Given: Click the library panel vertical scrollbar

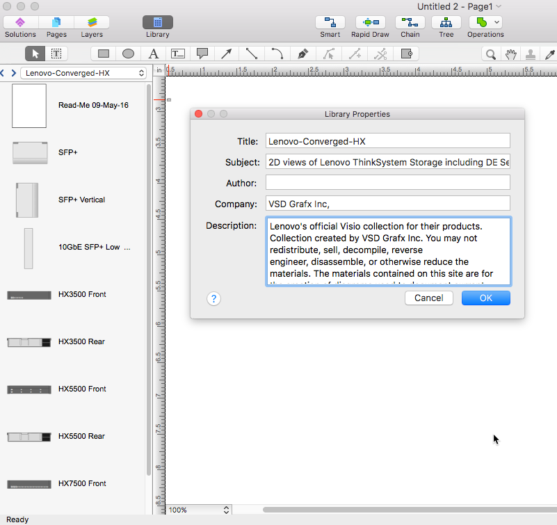Looking at the screenshot, I should 149,280.
